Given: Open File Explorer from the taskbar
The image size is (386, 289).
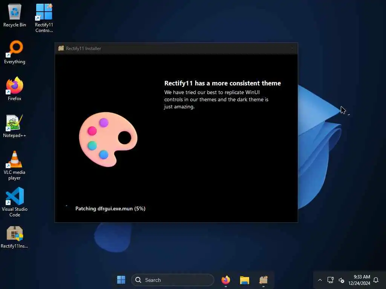Looking at the screenshot, I should coord(244,280).
